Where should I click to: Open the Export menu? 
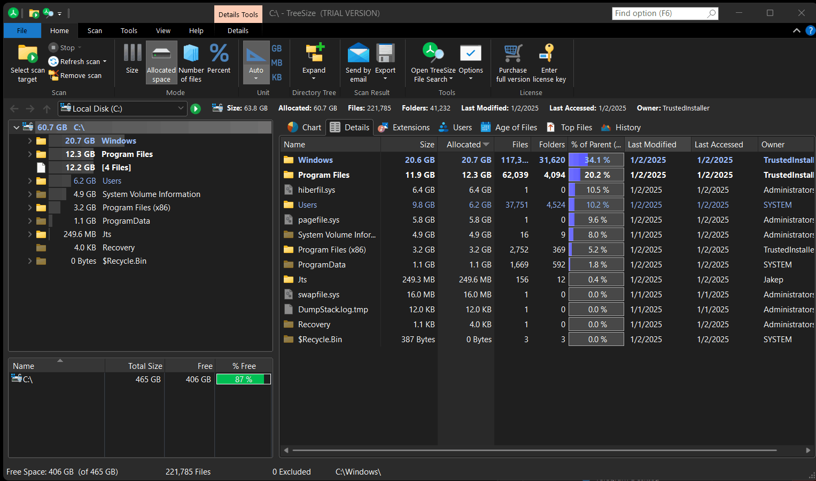[385, 62]
